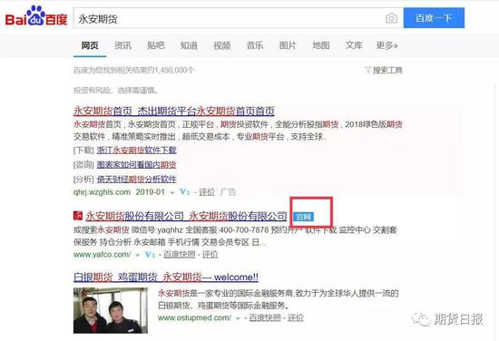
Task: Open 百度快照 for www.ostupmed.com
Action: point(265,317)
